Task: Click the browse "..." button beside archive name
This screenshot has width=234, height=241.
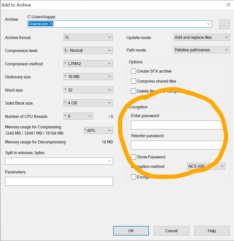Action: [224, 25]
